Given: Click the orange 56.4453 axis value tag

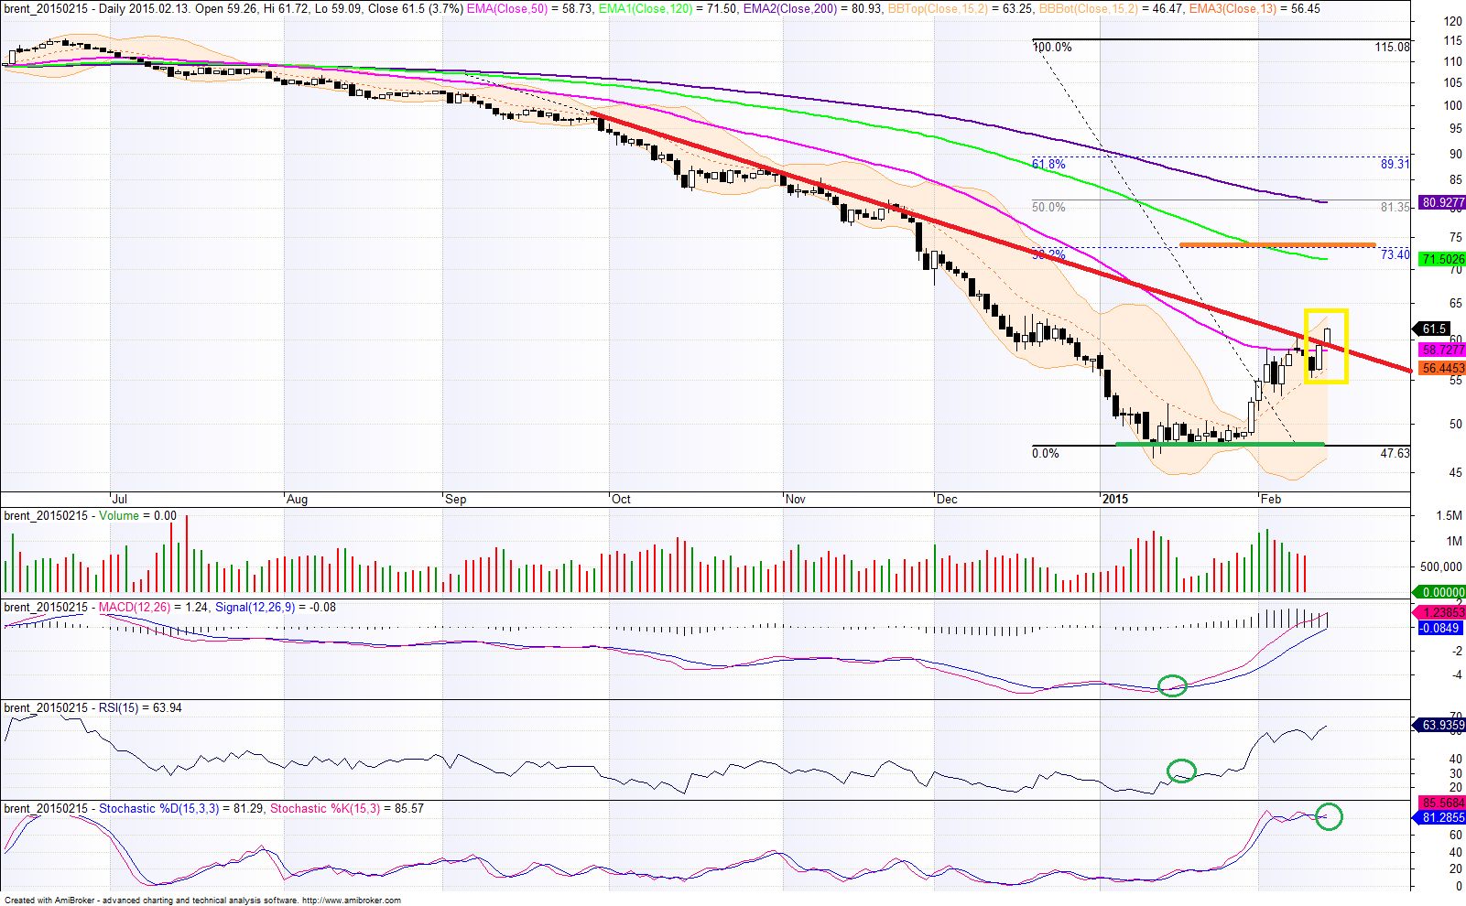Looking at the screenshot, I should tap(1441, 368).
